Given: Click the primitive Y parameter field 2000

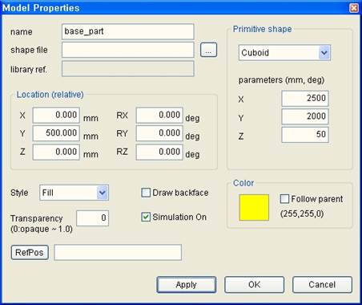Looking at the screenshot, I should [305, 116].
